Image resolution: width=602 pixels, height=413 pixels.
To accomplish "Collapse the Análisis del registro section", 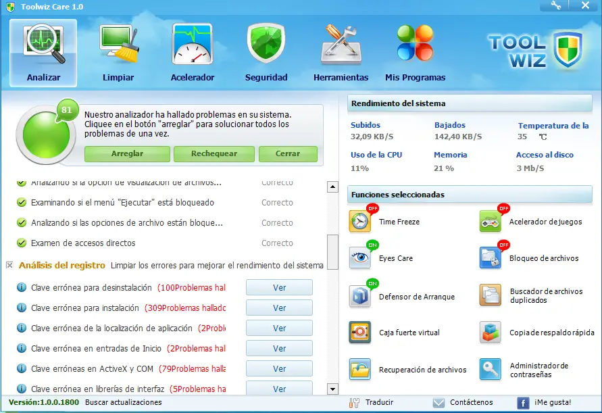I will coord(9,265).
